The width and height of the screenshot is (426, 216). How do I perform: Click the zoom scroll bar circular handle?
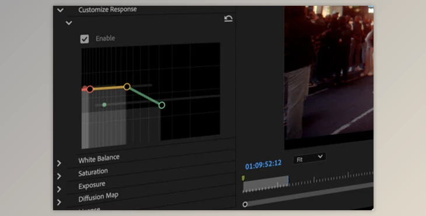(245, 204)
